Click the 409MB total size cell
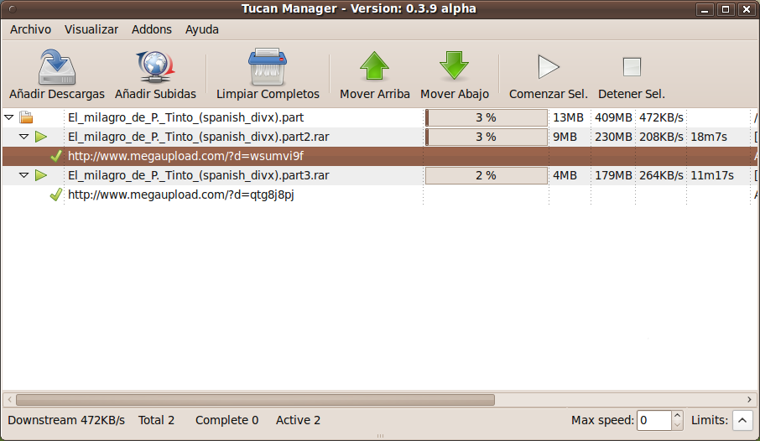Viewport: 760px width, 441px height. coord(613,117)
